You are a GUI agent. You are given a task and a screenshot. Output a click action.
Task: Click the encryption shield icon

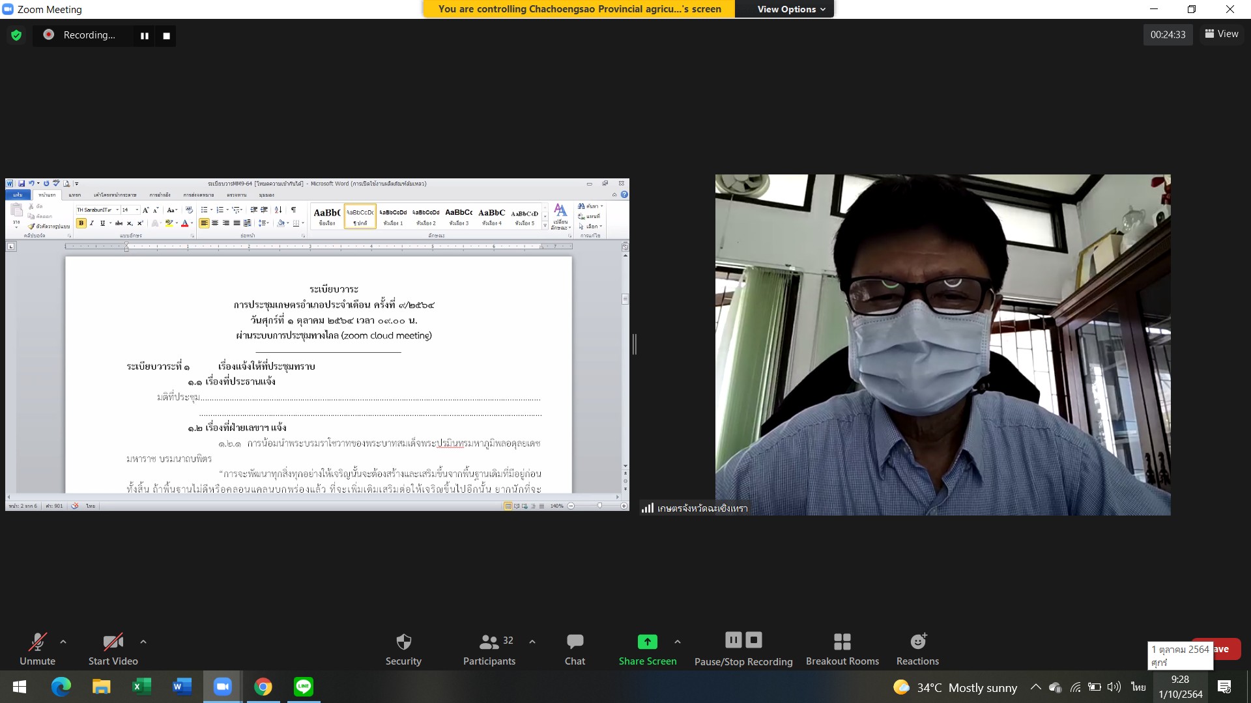pos(16,35)
